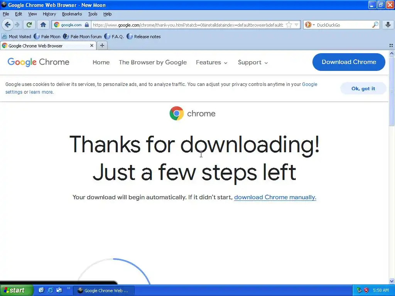The width and height of the screenshot is (395, 296).
Task: Show the list all tabs button
Action: click(391, 45)
